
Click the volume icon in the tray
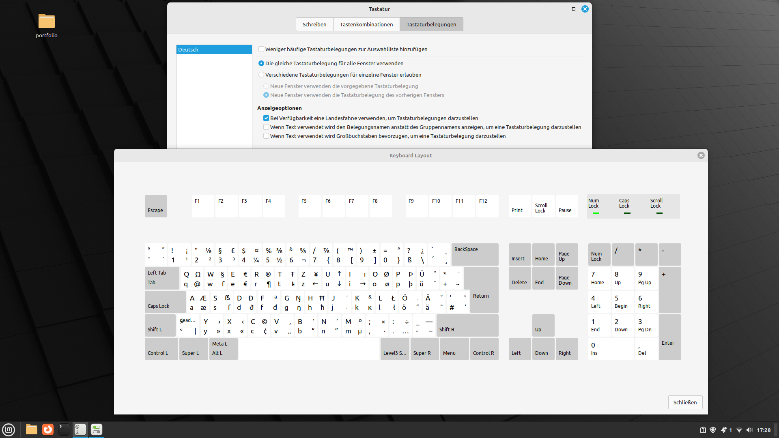coord(749,430)
